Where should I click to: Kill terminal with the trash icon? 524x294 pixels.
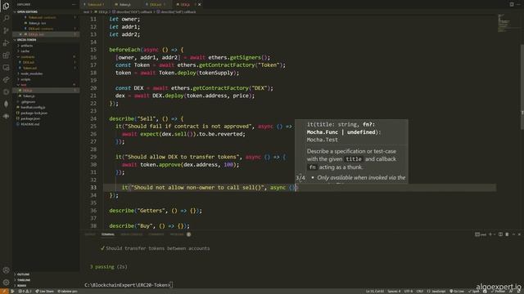point(507,234)
